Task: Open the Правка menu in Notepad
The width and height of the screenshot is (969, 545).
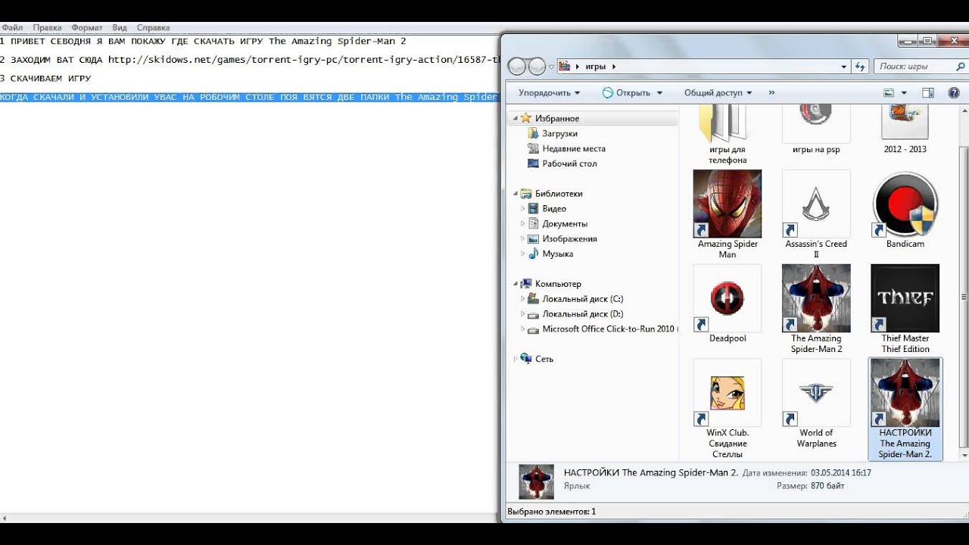Action: click(47, 27)
